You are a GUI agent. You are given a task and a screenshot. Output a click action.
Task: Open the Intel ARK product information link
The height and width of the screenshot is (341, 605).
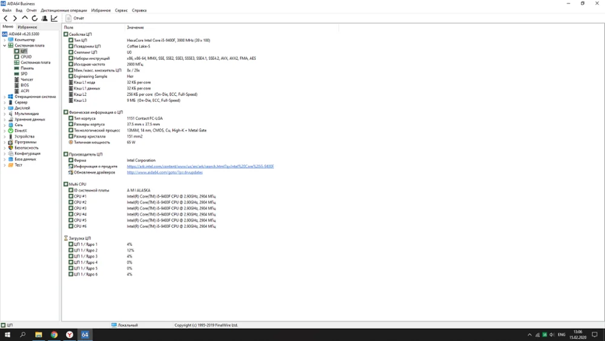tap(200, 167)
